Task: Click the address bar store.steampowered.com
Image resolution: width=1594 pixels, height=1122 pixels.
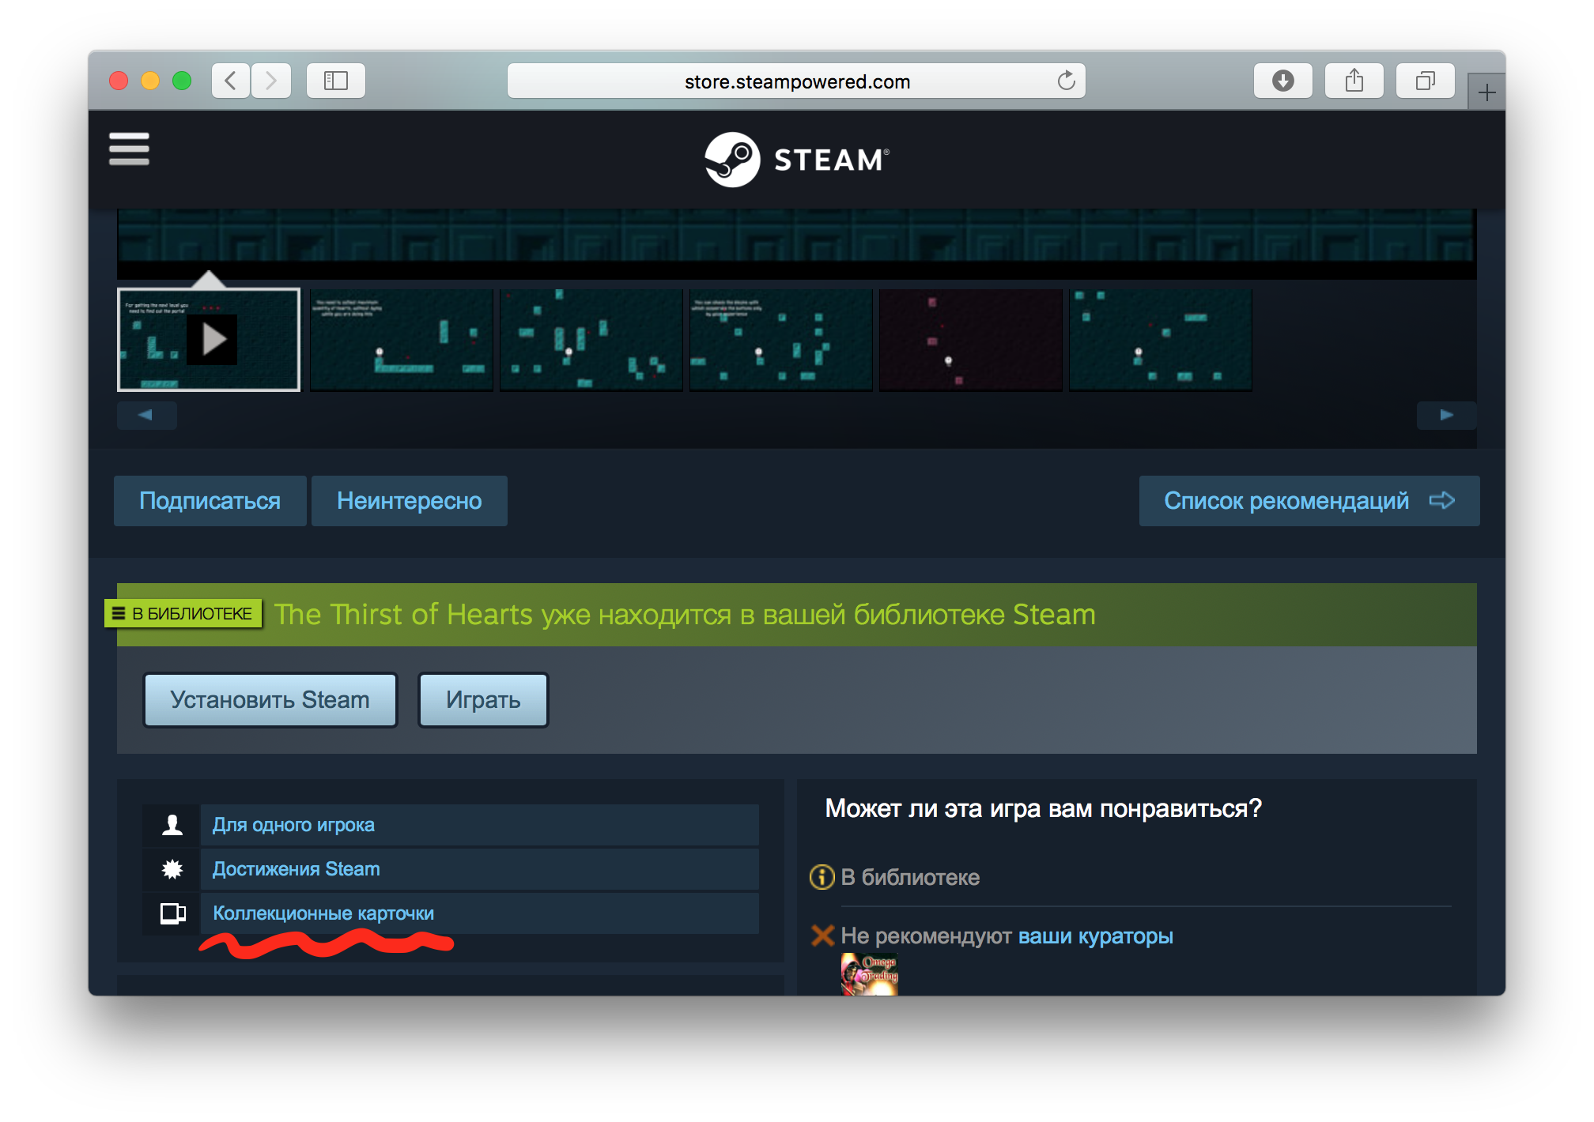Action: 797,81
